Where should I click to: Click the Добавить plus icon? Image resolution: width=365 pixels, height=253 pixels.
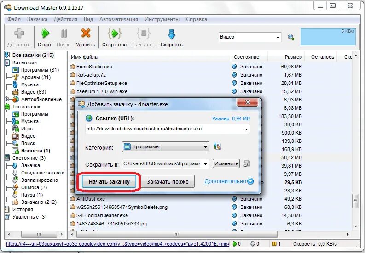19,33
